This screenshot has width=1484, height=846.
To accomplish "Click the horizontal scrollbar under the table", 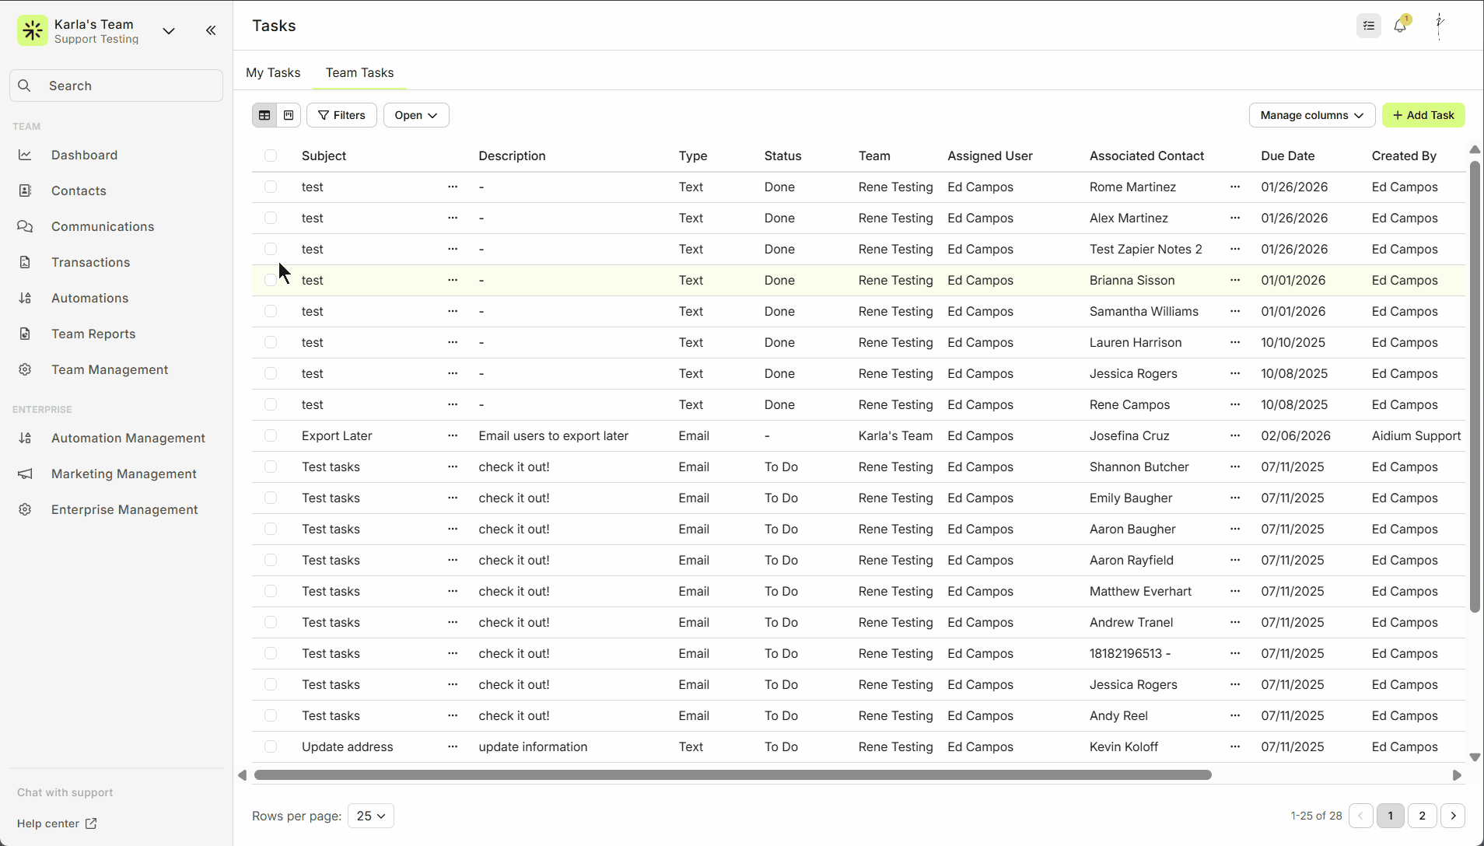I will pos(732,775).
